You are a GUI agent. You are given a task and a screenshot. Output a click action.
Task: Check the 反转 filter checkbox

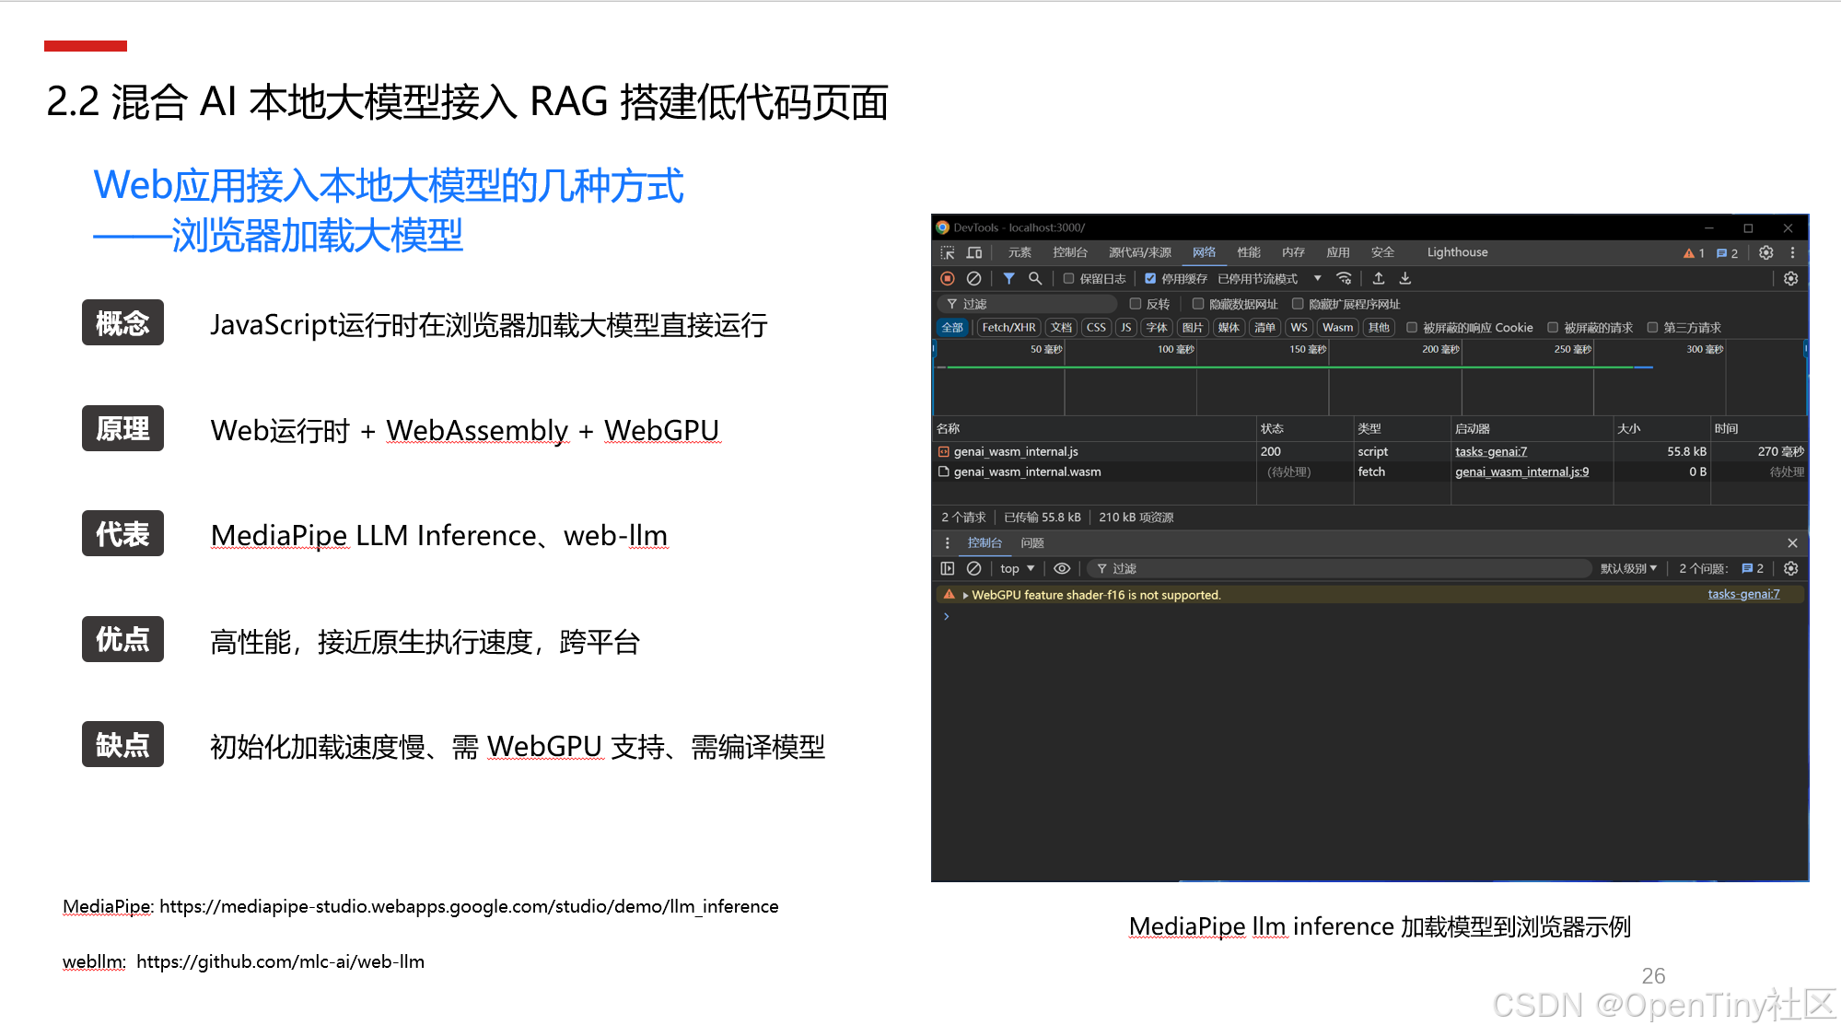click(x=1136, y=304)
